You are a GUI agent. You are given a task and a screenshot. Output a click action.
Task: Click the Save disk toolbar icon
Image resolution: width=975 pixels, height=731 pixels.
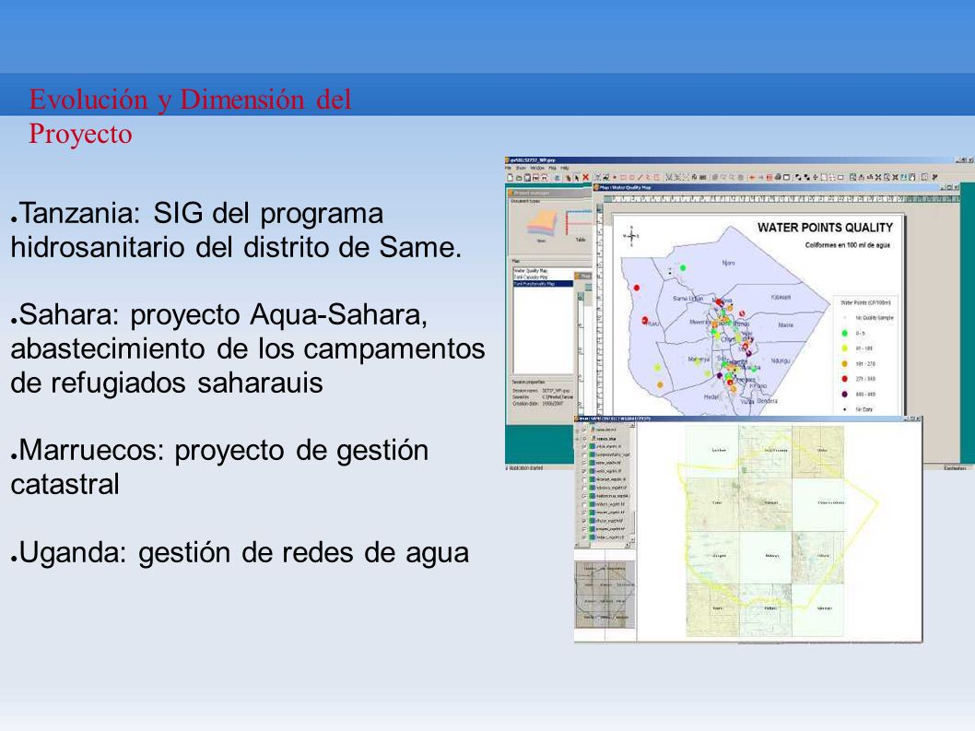[527, 177]
